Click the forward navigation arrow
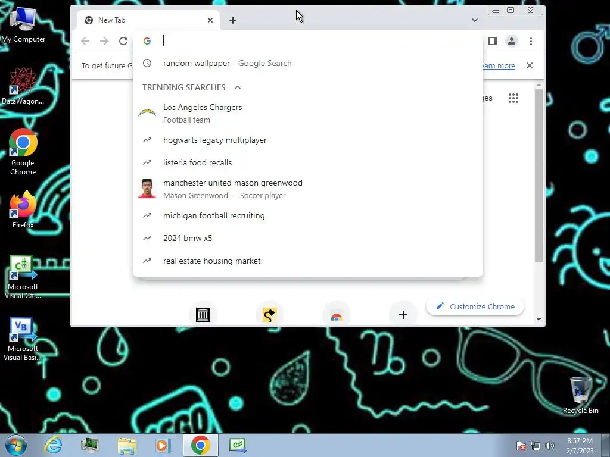 point(104,41)
